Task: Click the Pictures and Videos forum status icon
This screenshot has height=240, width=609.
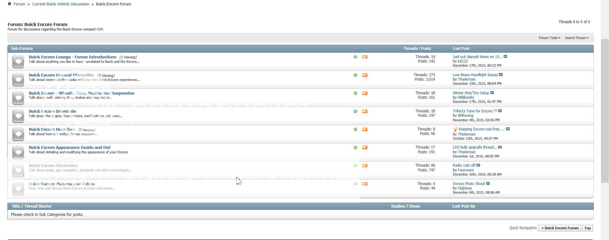Action: (x=18, y=189)
